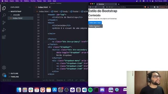Image resolution: width=168 pixels, height=94 pixels.
Task: Click "Voltar para o topo" button in browser
Action: pos(95,23)
